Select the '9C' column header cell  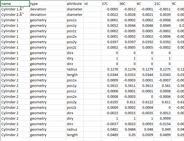[177, 4]
